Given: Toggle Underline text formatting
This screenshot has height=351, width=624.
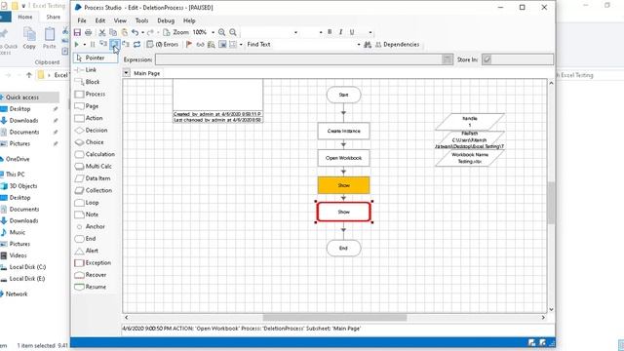Looking at the screenshot, I should pyautogui.click(x=352, y=32).
